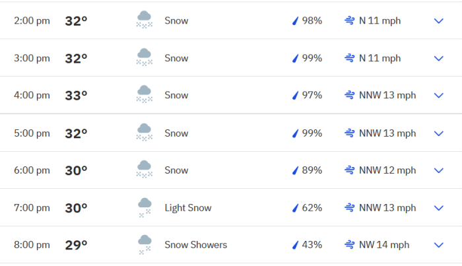Click the wind icon beside NNW 12 mph
The image size is (462, 266).
[x=349, y=170]
